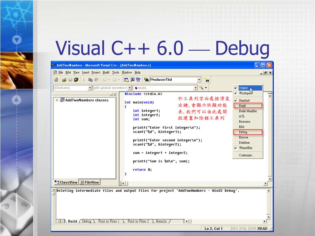Viewport: 315px width, 236px height.
Task: Click the Visual C++ title bar app icon
Action: pyautogui.click(x=54, y=65)
